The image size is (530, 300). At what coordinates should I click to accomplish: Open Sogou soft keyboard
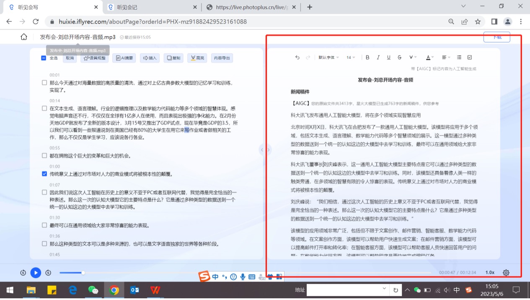tap(252, 277)
